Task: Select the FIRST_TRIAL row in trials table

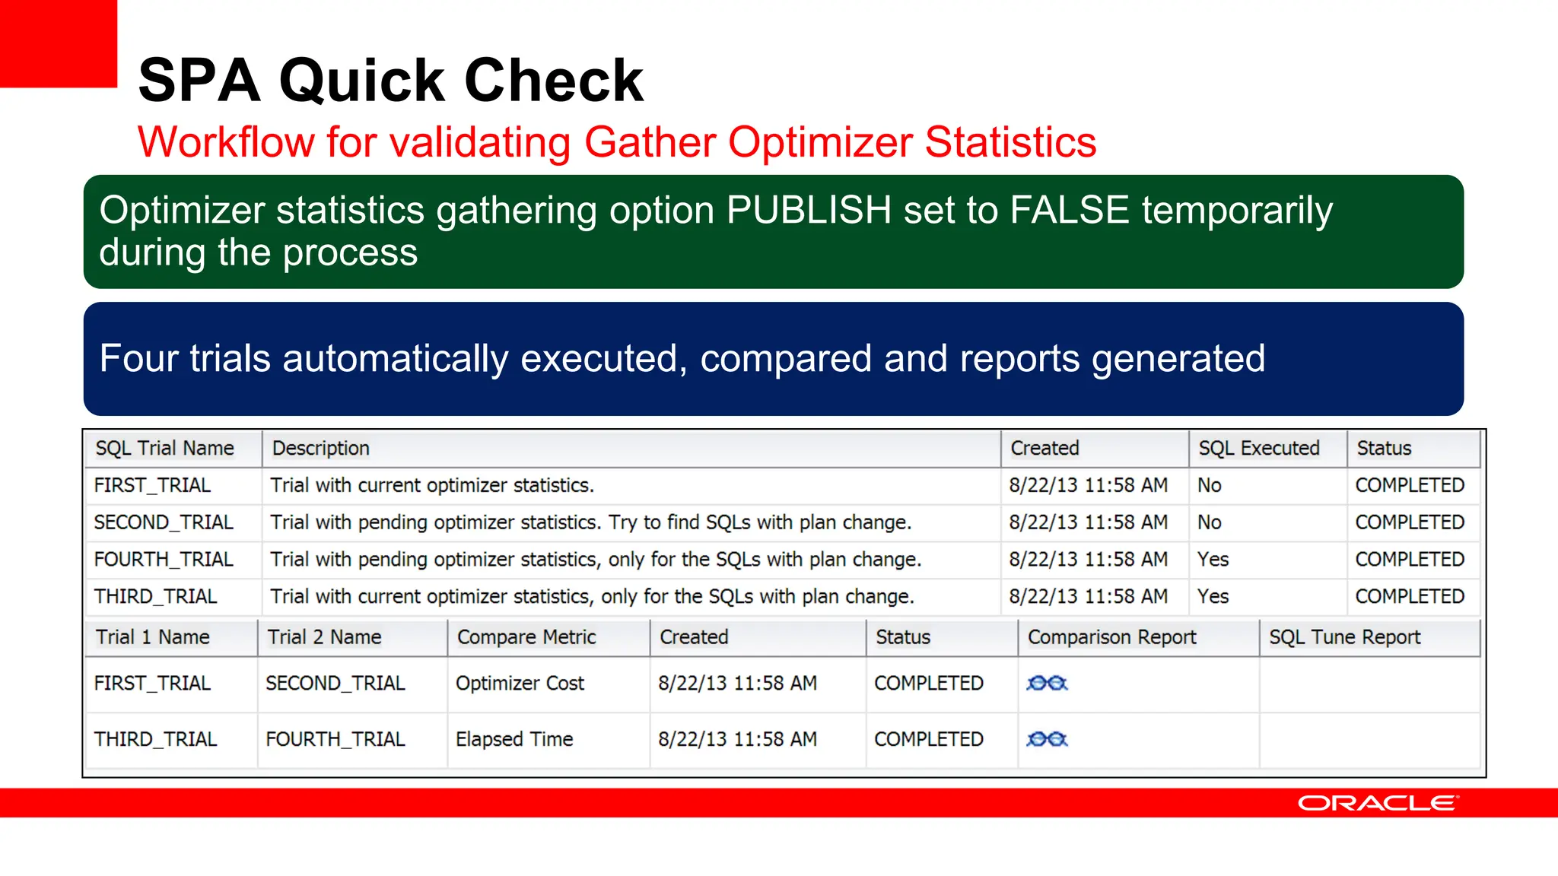Action: (x=152, y=485)
